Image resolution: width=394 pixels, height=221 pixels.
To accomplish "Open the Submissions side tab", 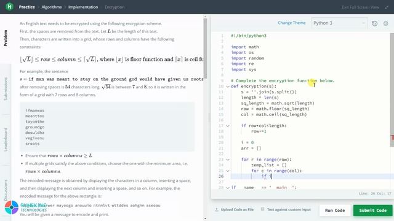I will point(6,89).
